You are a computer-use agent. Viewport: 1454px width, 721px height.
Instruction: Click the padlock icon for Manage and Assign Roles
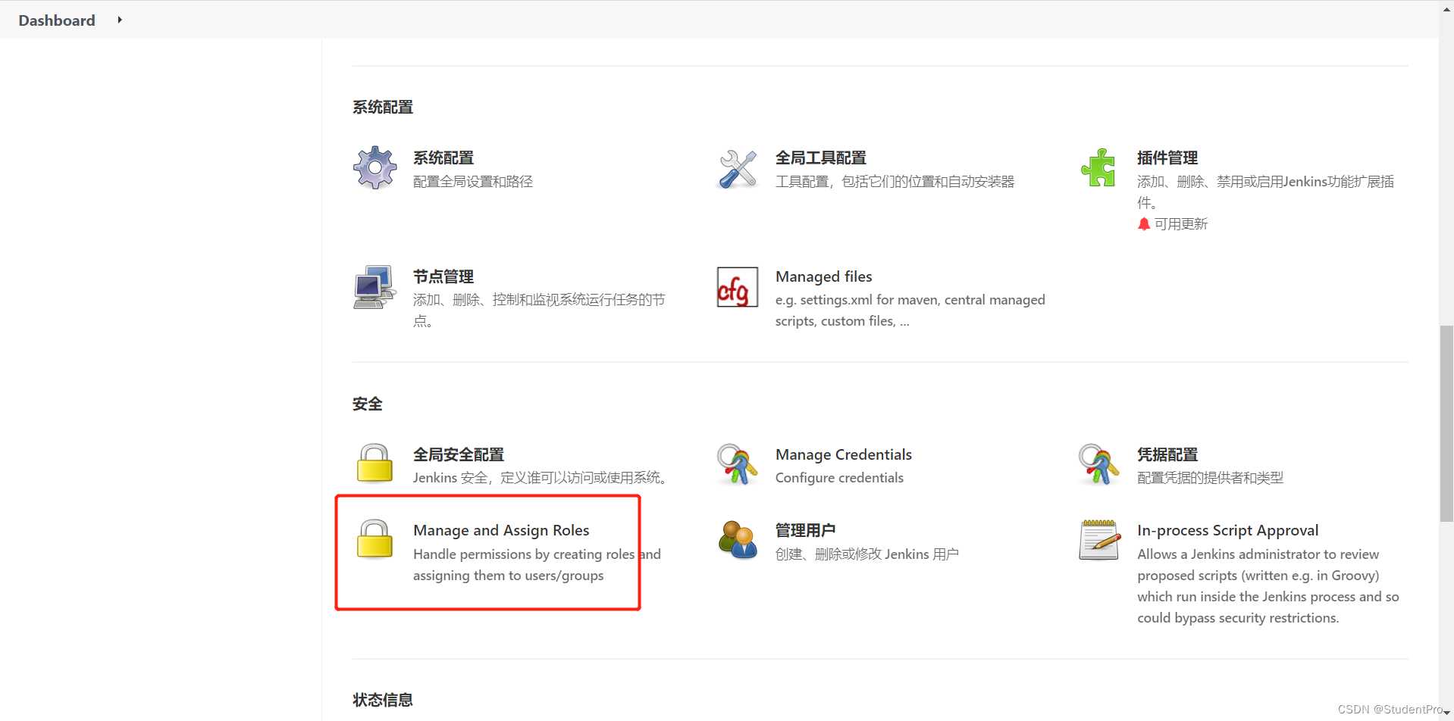click(x=374, y=538)
